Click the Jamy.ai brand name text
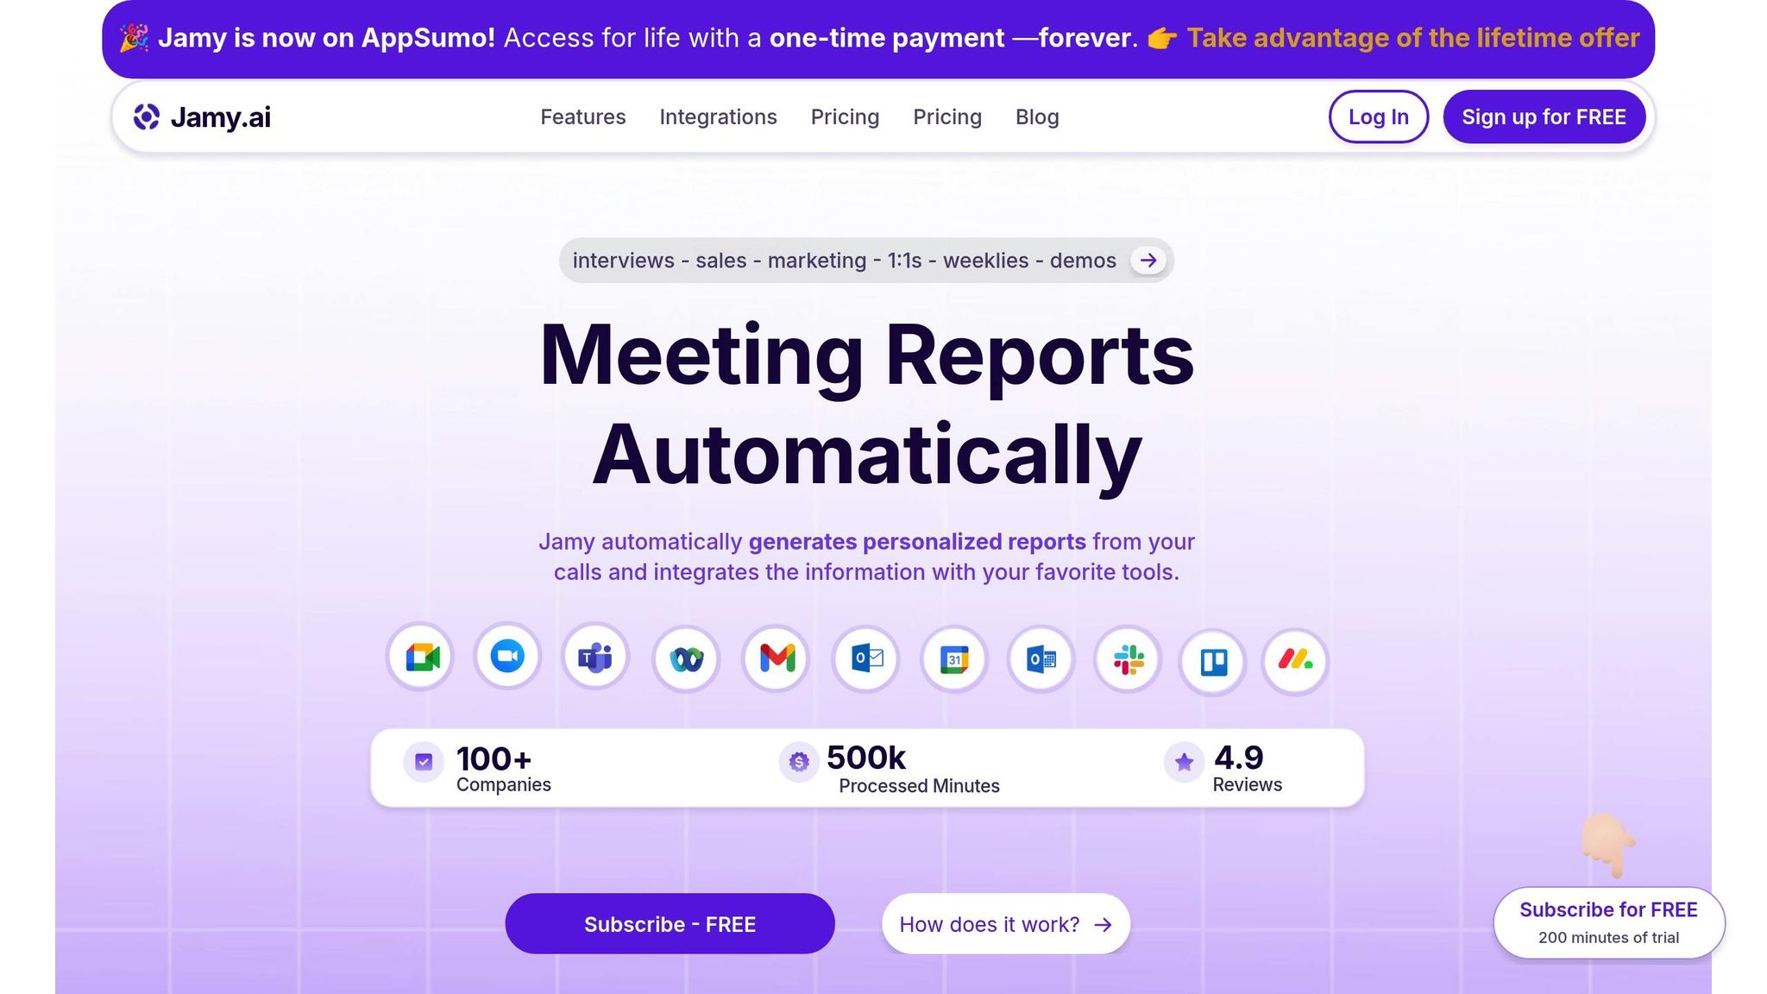The width and height of the screenshot is (1767, 994). pyautogui.click(x=221, y=116)
